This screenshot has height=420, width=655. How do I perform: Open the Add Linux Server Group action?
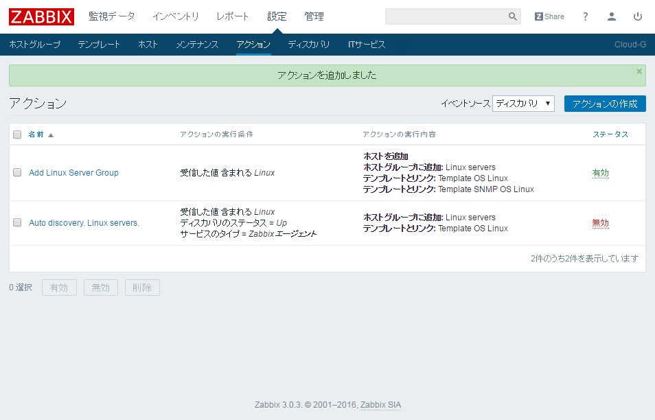click(x=73, y=172)
